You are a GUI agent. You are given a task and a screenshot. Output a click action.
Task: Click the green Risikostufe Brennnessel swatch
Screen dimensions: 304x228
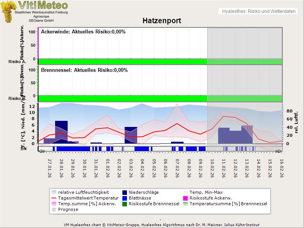point(125,204)
